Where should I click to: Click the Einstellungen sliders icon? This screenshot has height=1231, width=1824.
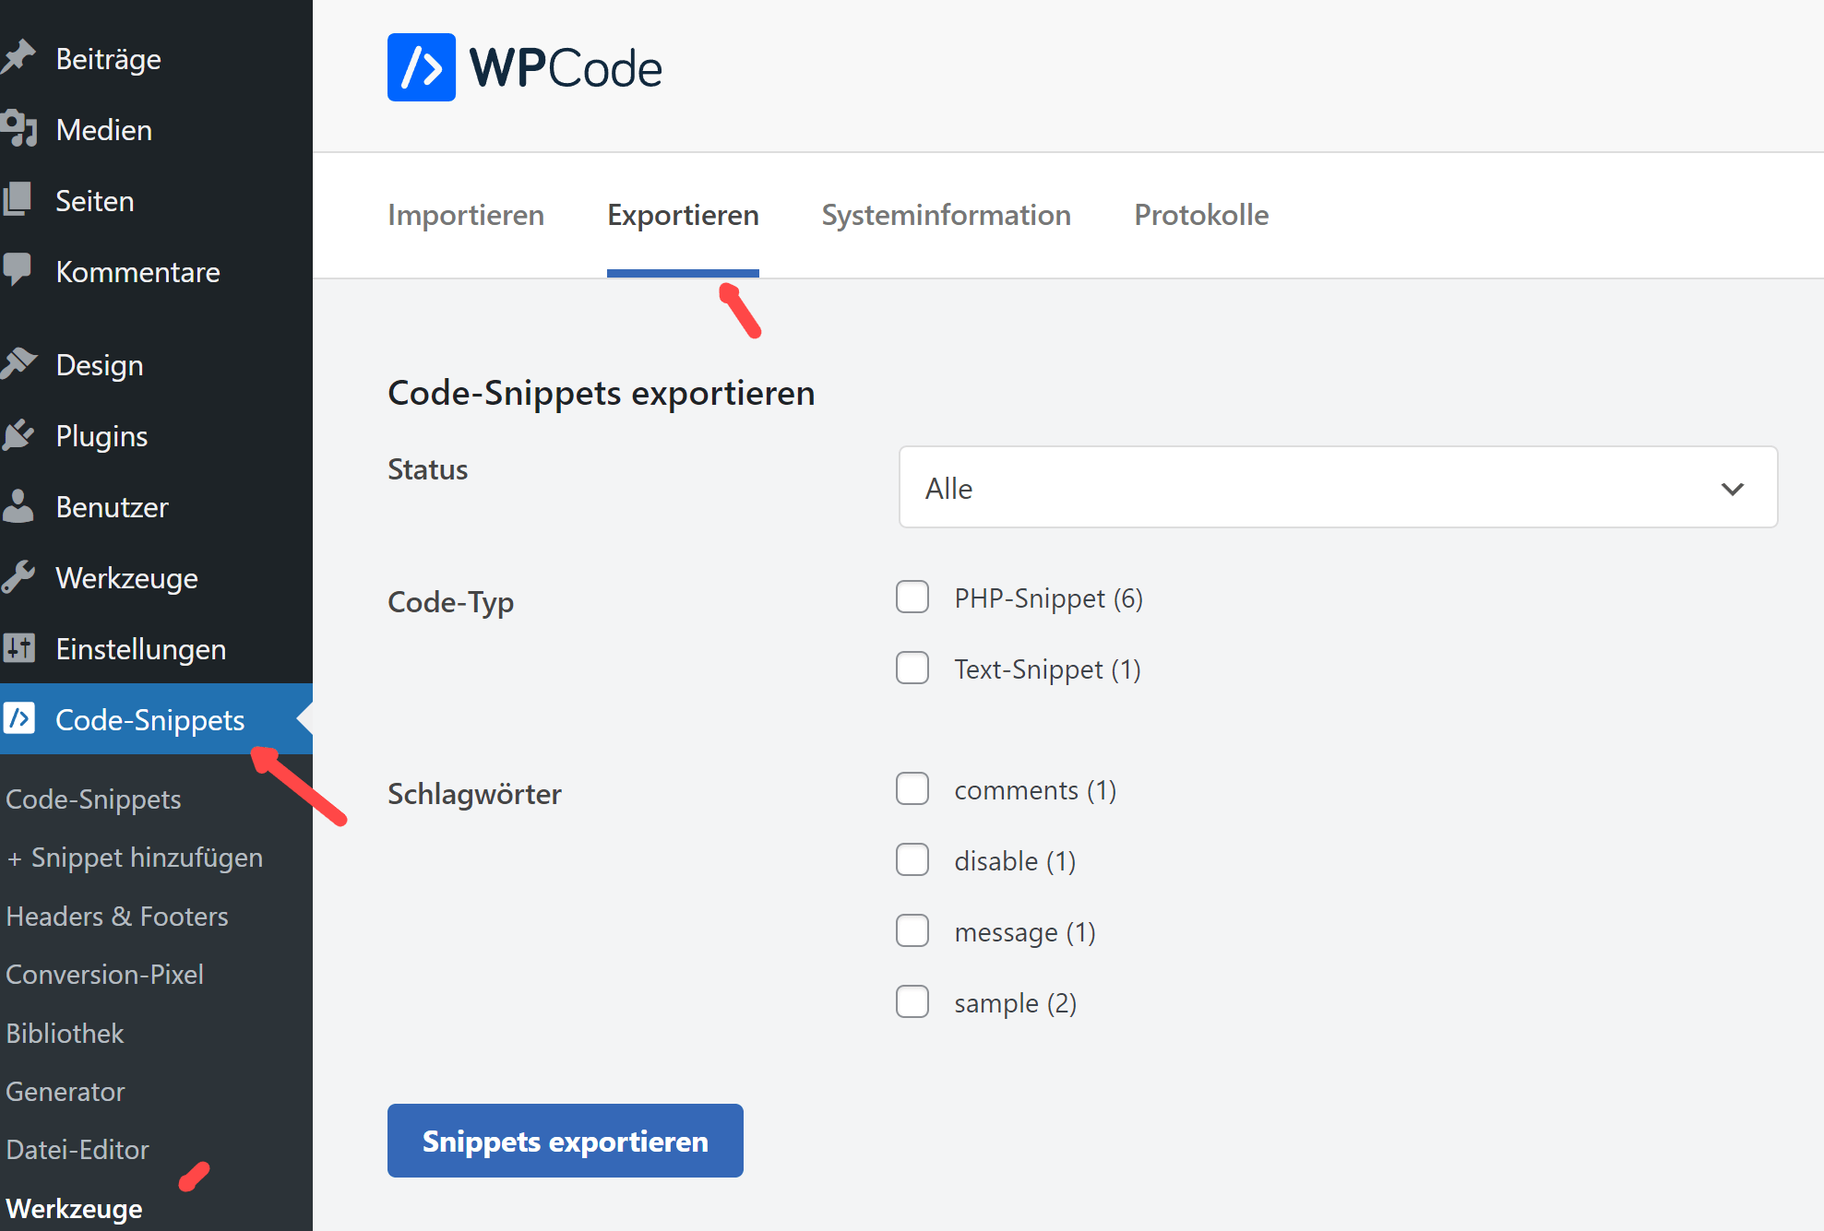pos(18,648)
